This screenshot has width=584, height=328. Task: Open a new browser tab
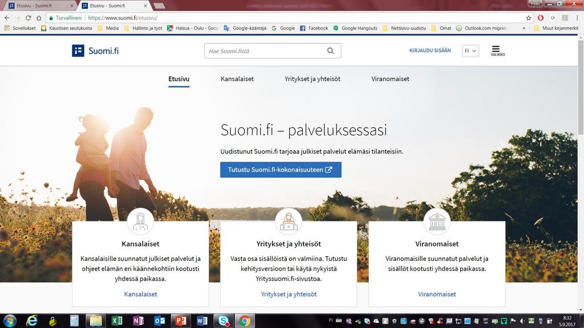(x=159, y=6)
